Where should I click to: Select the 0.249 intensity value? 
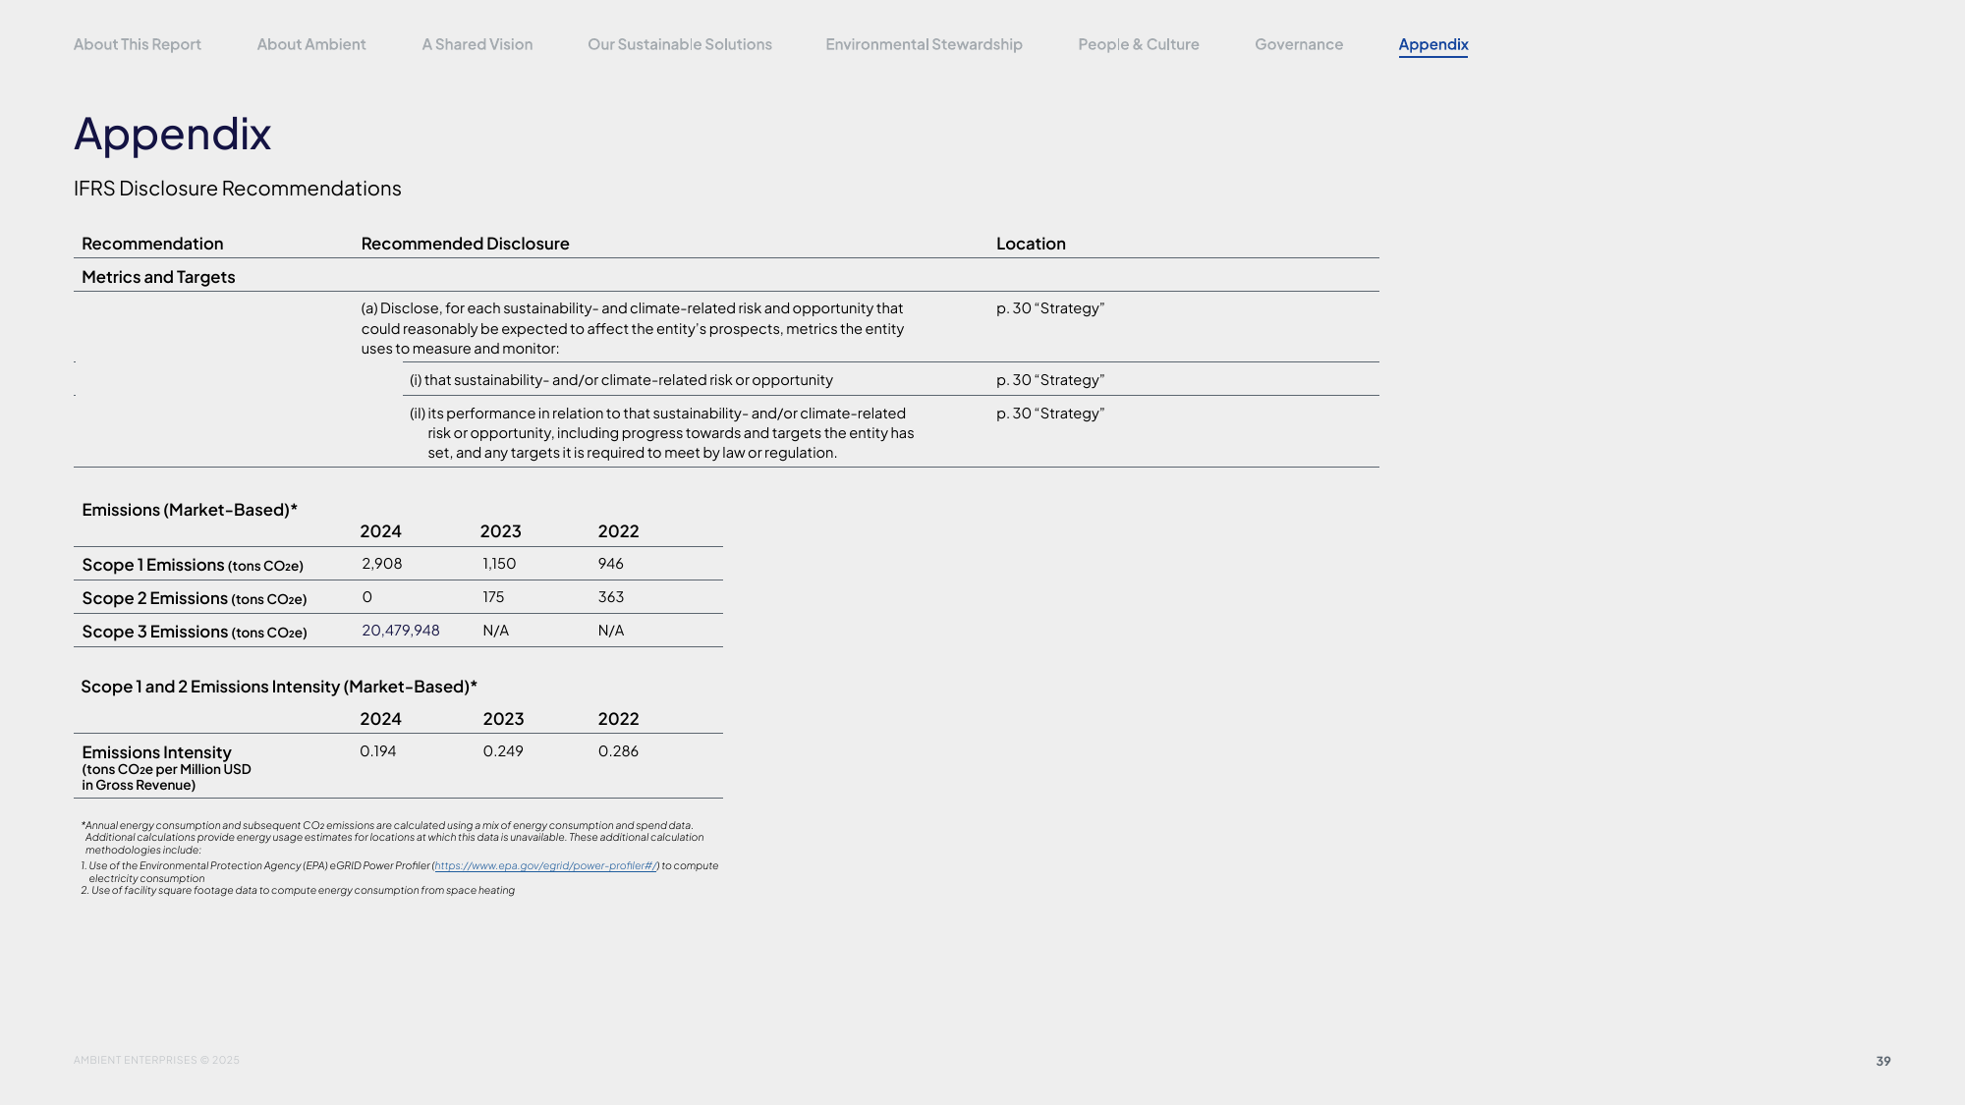click(503, 751)
